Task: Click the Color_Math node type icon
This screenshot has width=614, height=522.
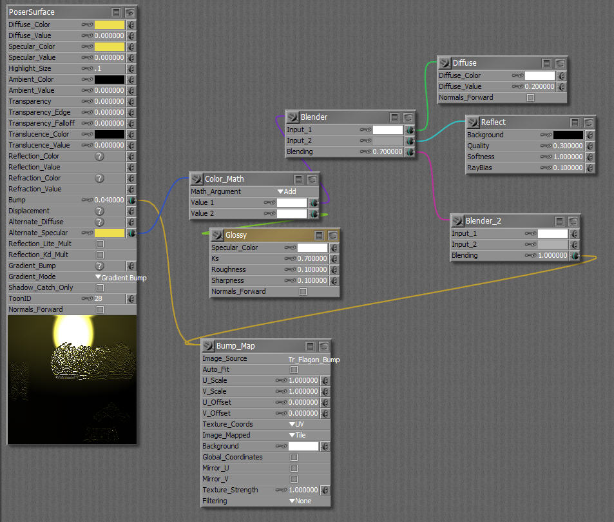Action: (x=197, y=179)
